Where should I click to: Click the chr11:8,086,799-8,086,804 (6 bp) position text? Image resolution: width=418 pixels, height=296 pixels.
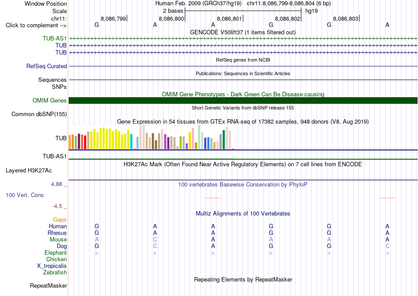point(289,4)
